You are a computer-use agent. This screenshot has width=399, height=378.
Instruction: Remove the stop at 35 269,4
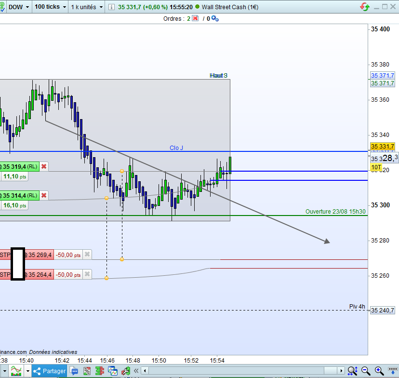87,254
